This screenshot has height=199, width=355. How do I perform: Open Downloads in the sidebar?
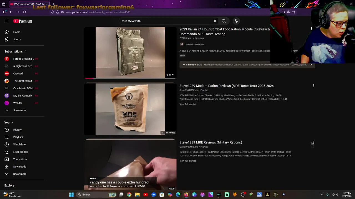click(x=22, y=167)
